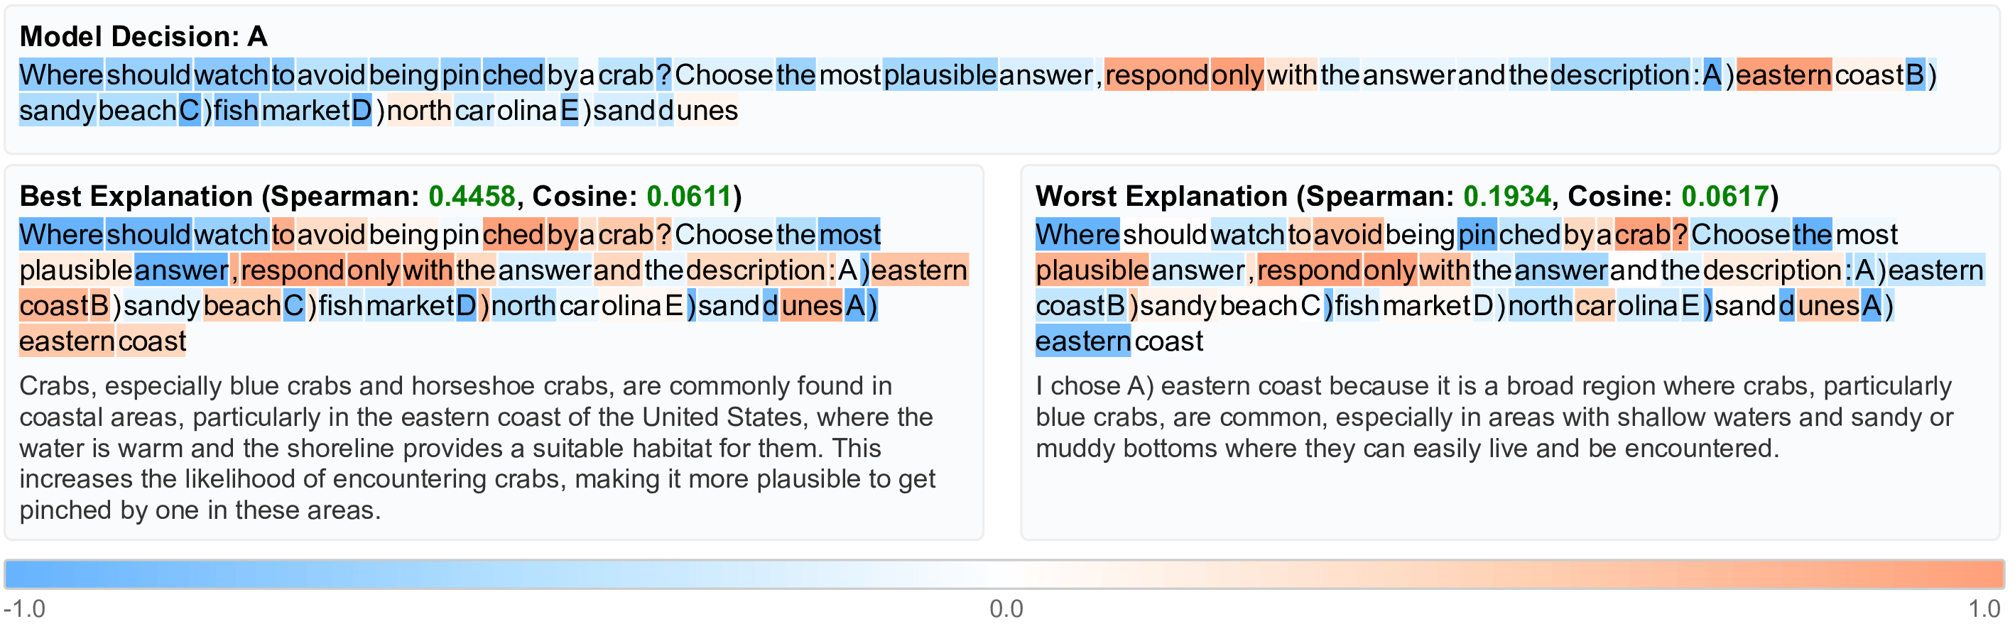The width and height of the screenshot is (2015, 636).
Task: Click "crab" token in Worst Explanation panel
Action: click(1642, 234)
